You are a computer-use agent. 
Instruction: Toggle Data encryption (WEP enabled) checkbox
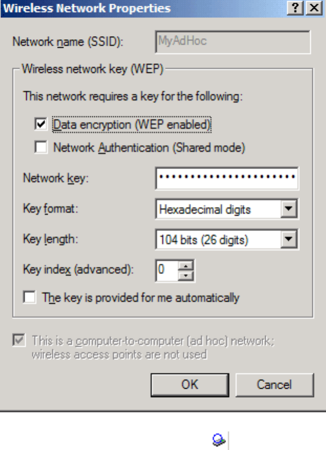tap(41, 125)
